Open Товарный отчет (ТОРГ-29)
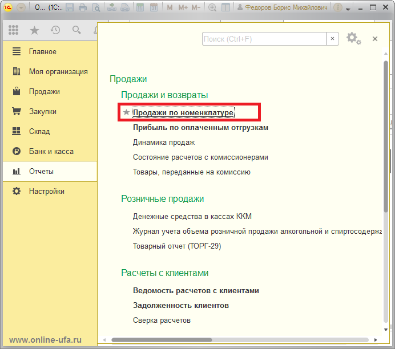 (177, 246)
